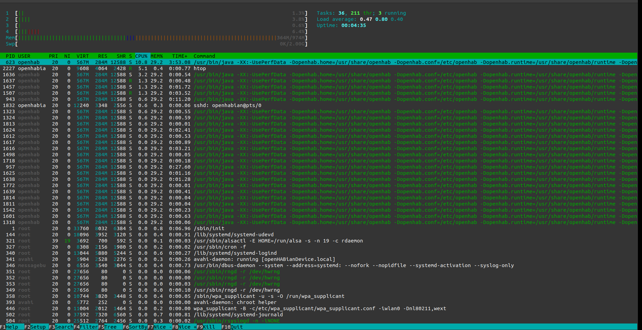The width and height of the screenshot is (642, 330).
Task: Select wpa_supplicant -B row PID 446
Action: pos(319,308)
